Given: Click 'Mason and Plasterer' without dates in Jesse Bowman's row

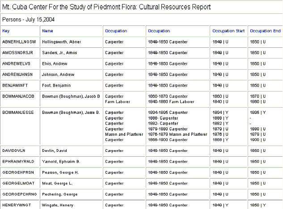Looking at the screenshot, I should coord(124,134).
